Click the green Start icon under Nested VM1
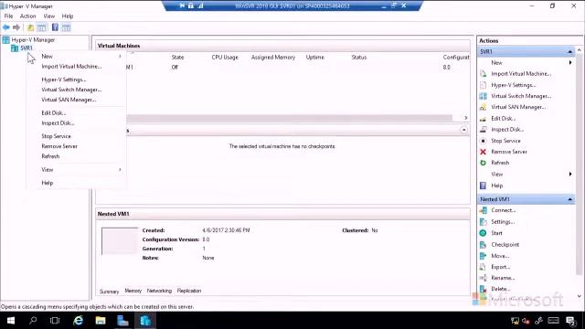 (484, 233)
